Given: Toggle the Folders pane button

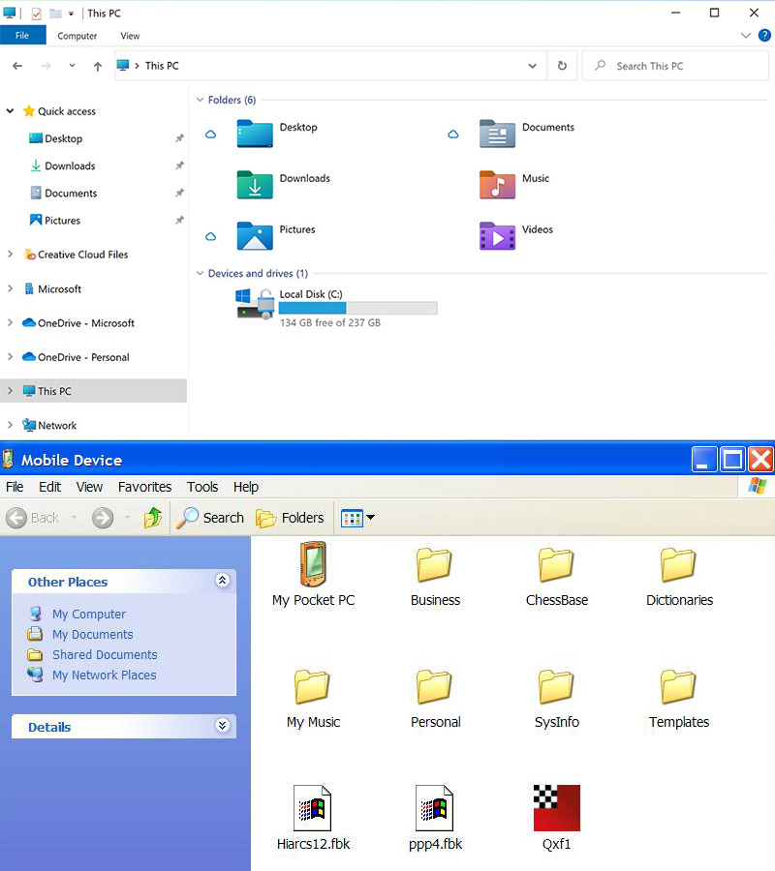Looking at the screenshot, I should coord(290,518).
